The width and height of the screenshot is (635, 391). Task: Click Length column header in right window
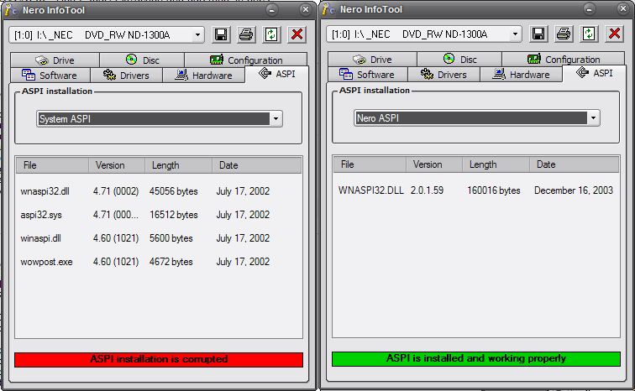click(496, 164)
